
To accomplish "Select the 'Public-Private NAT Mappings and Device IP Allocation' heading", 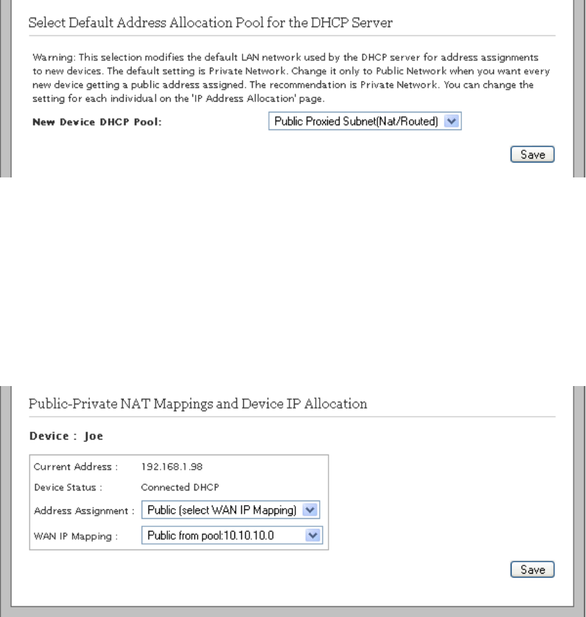I will [198, 404].
